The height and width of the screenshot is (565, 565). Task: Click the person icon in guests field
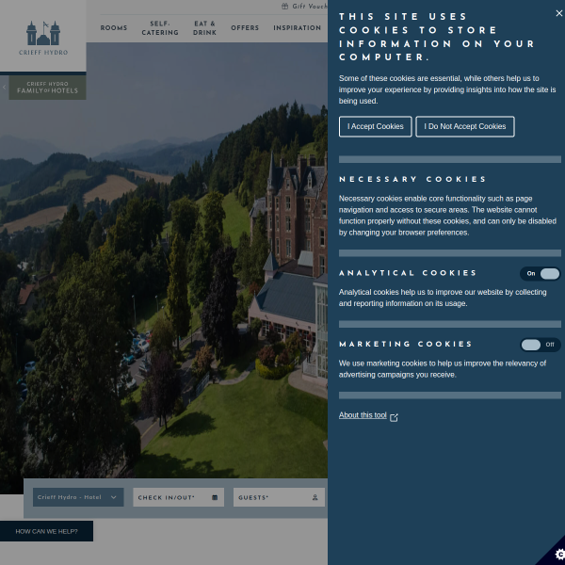(315, 497)
